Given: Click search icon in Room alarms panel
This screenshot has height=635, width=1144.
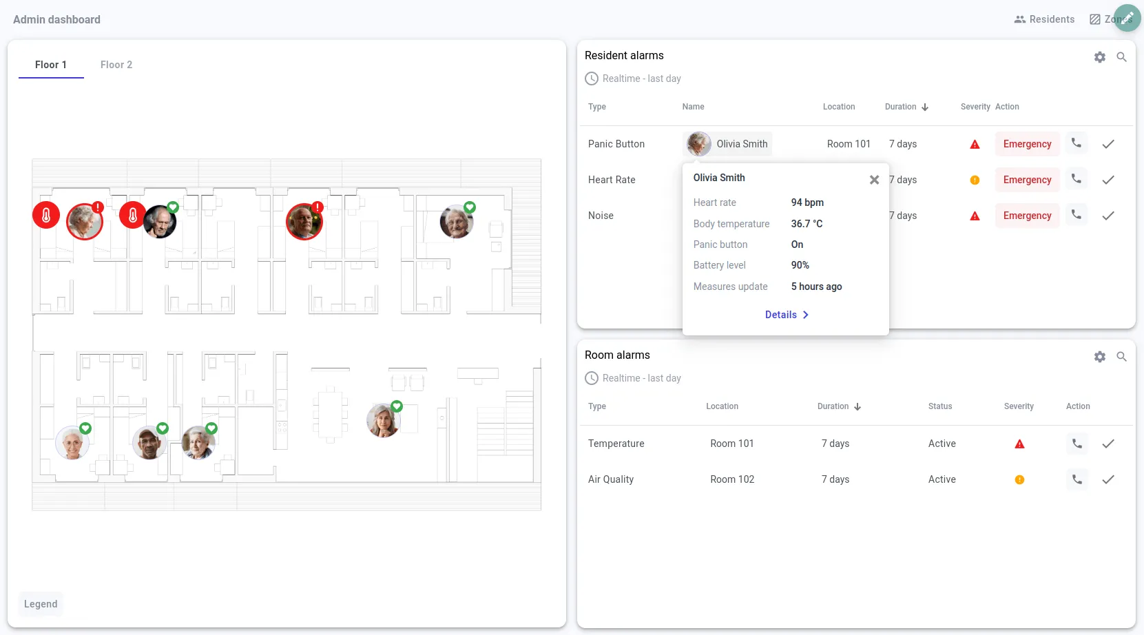Looking at the screenshot, I should pos(1121,357).
